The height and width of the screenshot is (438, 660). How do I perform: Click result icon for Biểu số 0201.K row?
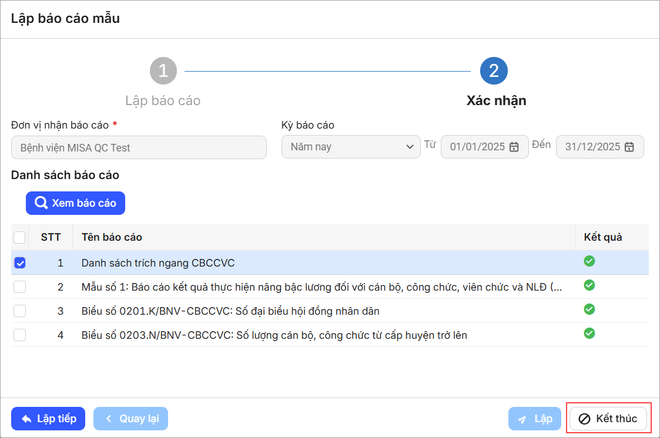(x=589, y=309)
